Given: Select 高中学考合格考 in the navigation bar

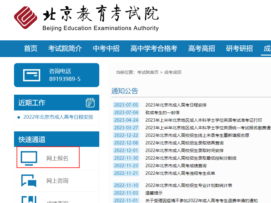Looking at the screenshot, I should pos(154,49).
